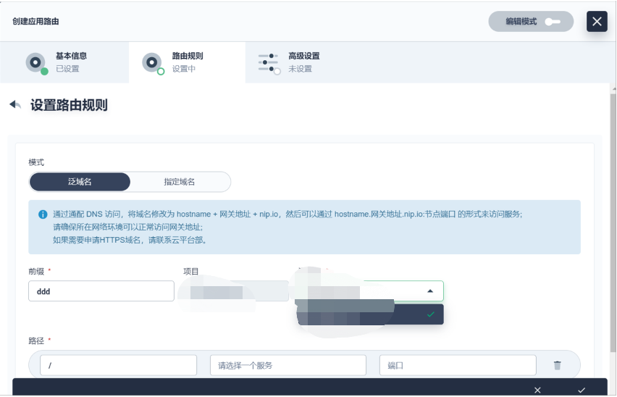The width and height of the screenshot is (617, 397).
Task: Click the 高级设置 sliders icon
Action: (x=269, y=63)
